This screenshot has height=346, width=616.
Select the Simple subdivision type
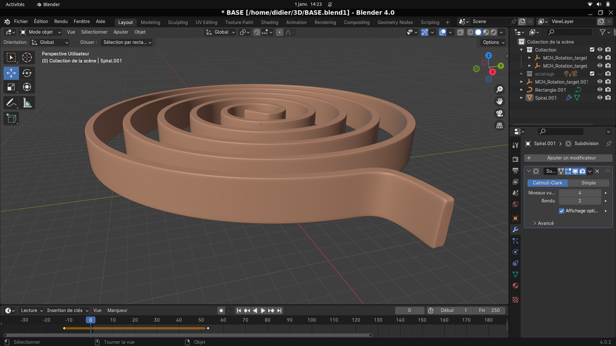[x=588, y=183]
